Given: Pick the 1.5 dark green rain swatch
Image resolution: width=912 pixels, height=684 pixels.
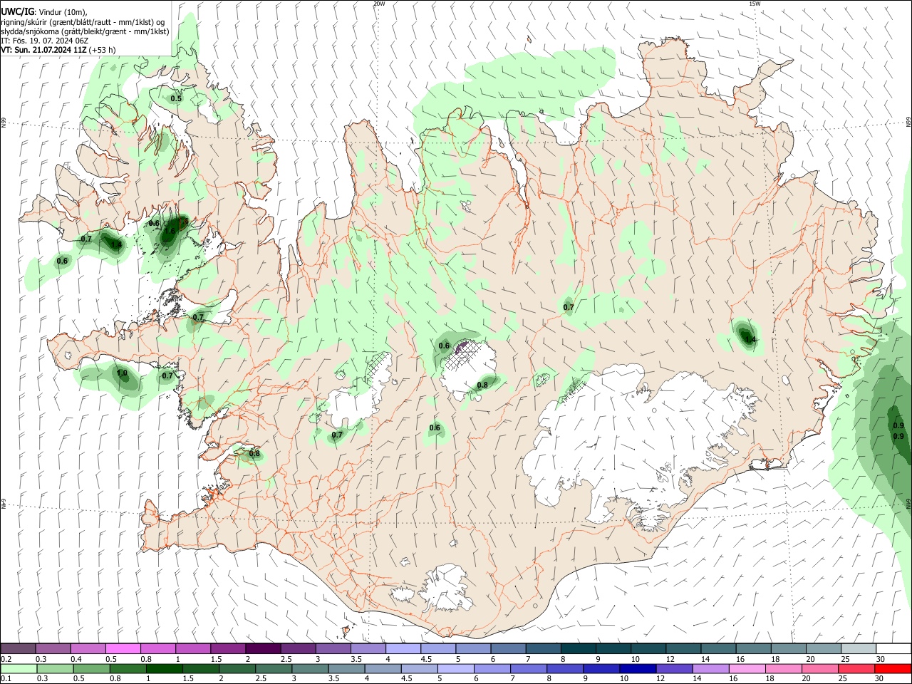Looking at the screenshot, I should (x=200, y=669).
